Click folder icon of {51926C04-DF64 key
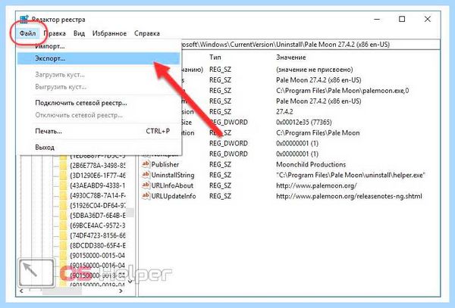This screenshot has height=308, width=455. tap(63, 206)
